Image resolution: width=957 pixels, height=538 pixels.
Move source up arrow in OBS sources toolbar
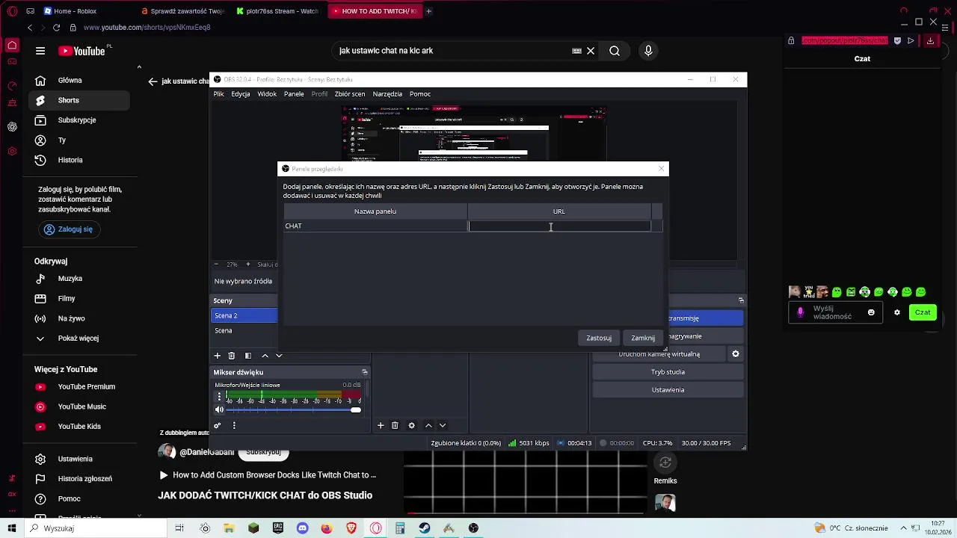[x=428, y=425]
